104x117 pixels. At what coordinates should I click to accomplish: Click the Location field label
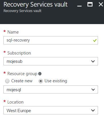point(15,102)
